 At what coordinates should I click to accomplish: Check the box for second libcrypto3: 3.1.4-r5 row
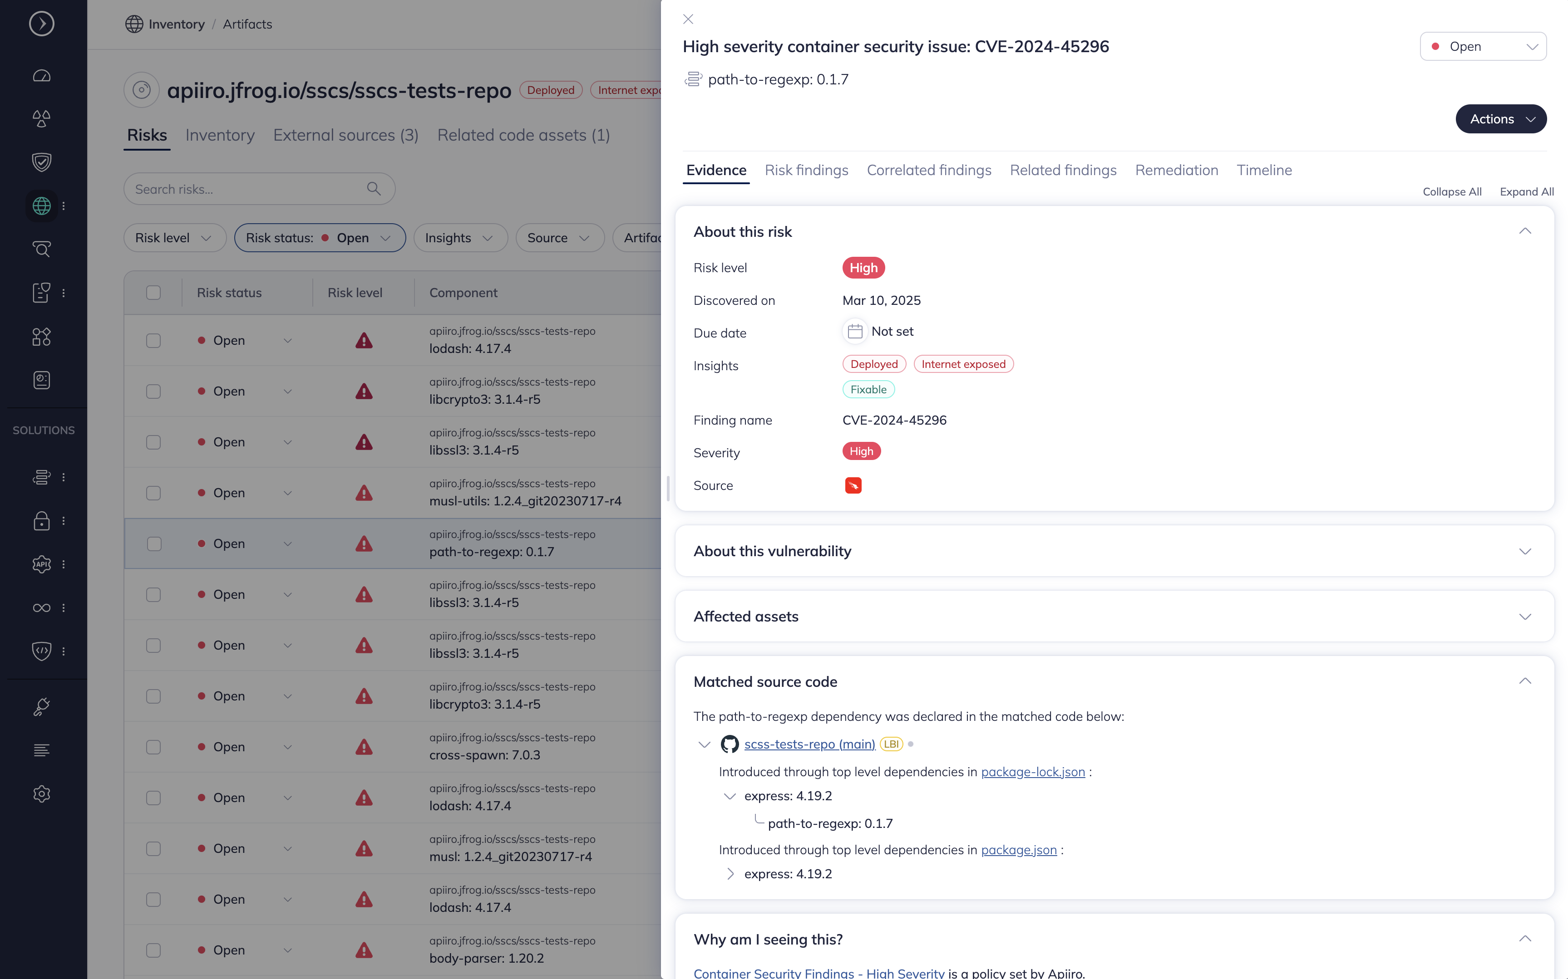(x=153, y=696)
